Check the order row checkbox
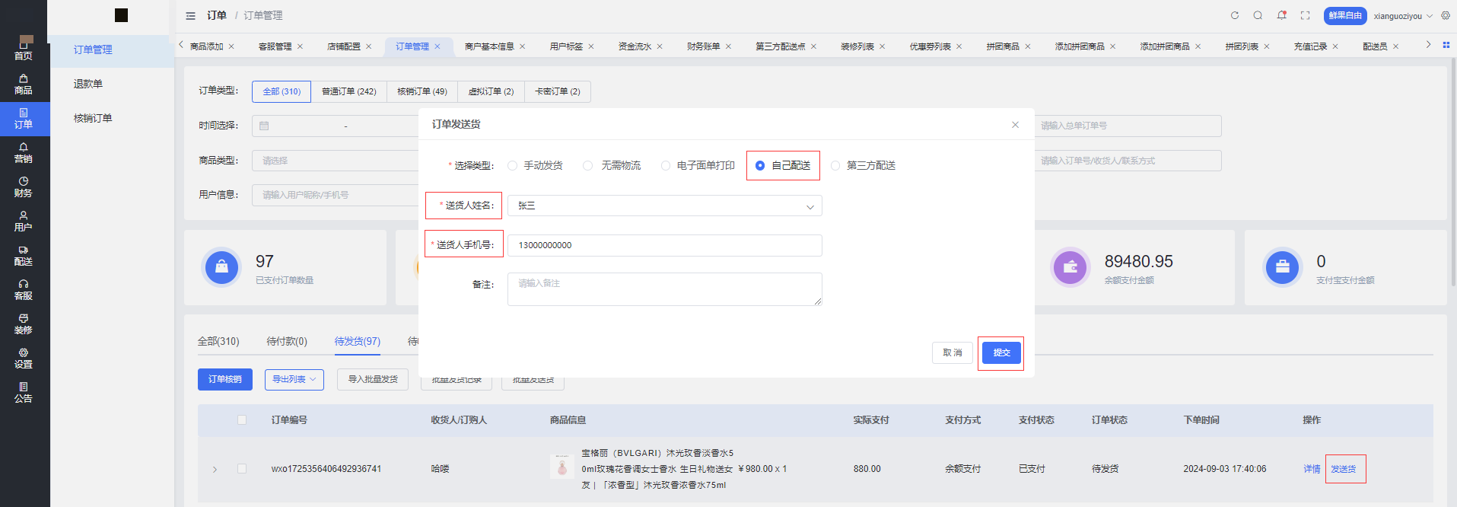The width and height of the screenshot is (1457, 507). point(242,469)
